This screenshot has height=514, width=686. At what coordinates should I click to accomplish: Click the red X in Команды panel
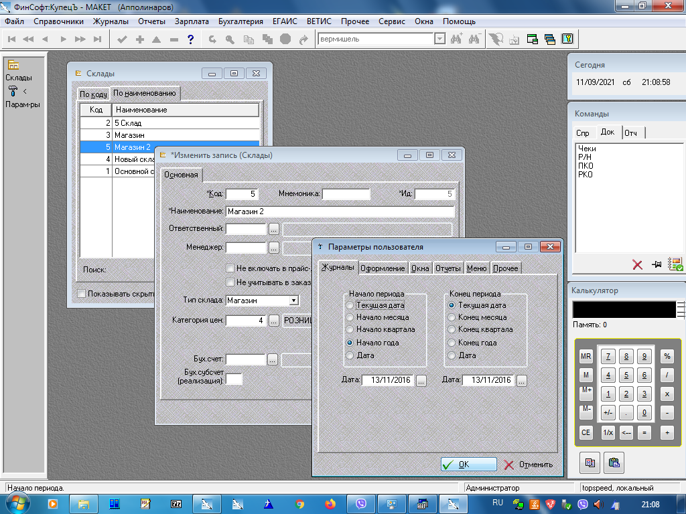pyautogui.click(x=637, y=265)
